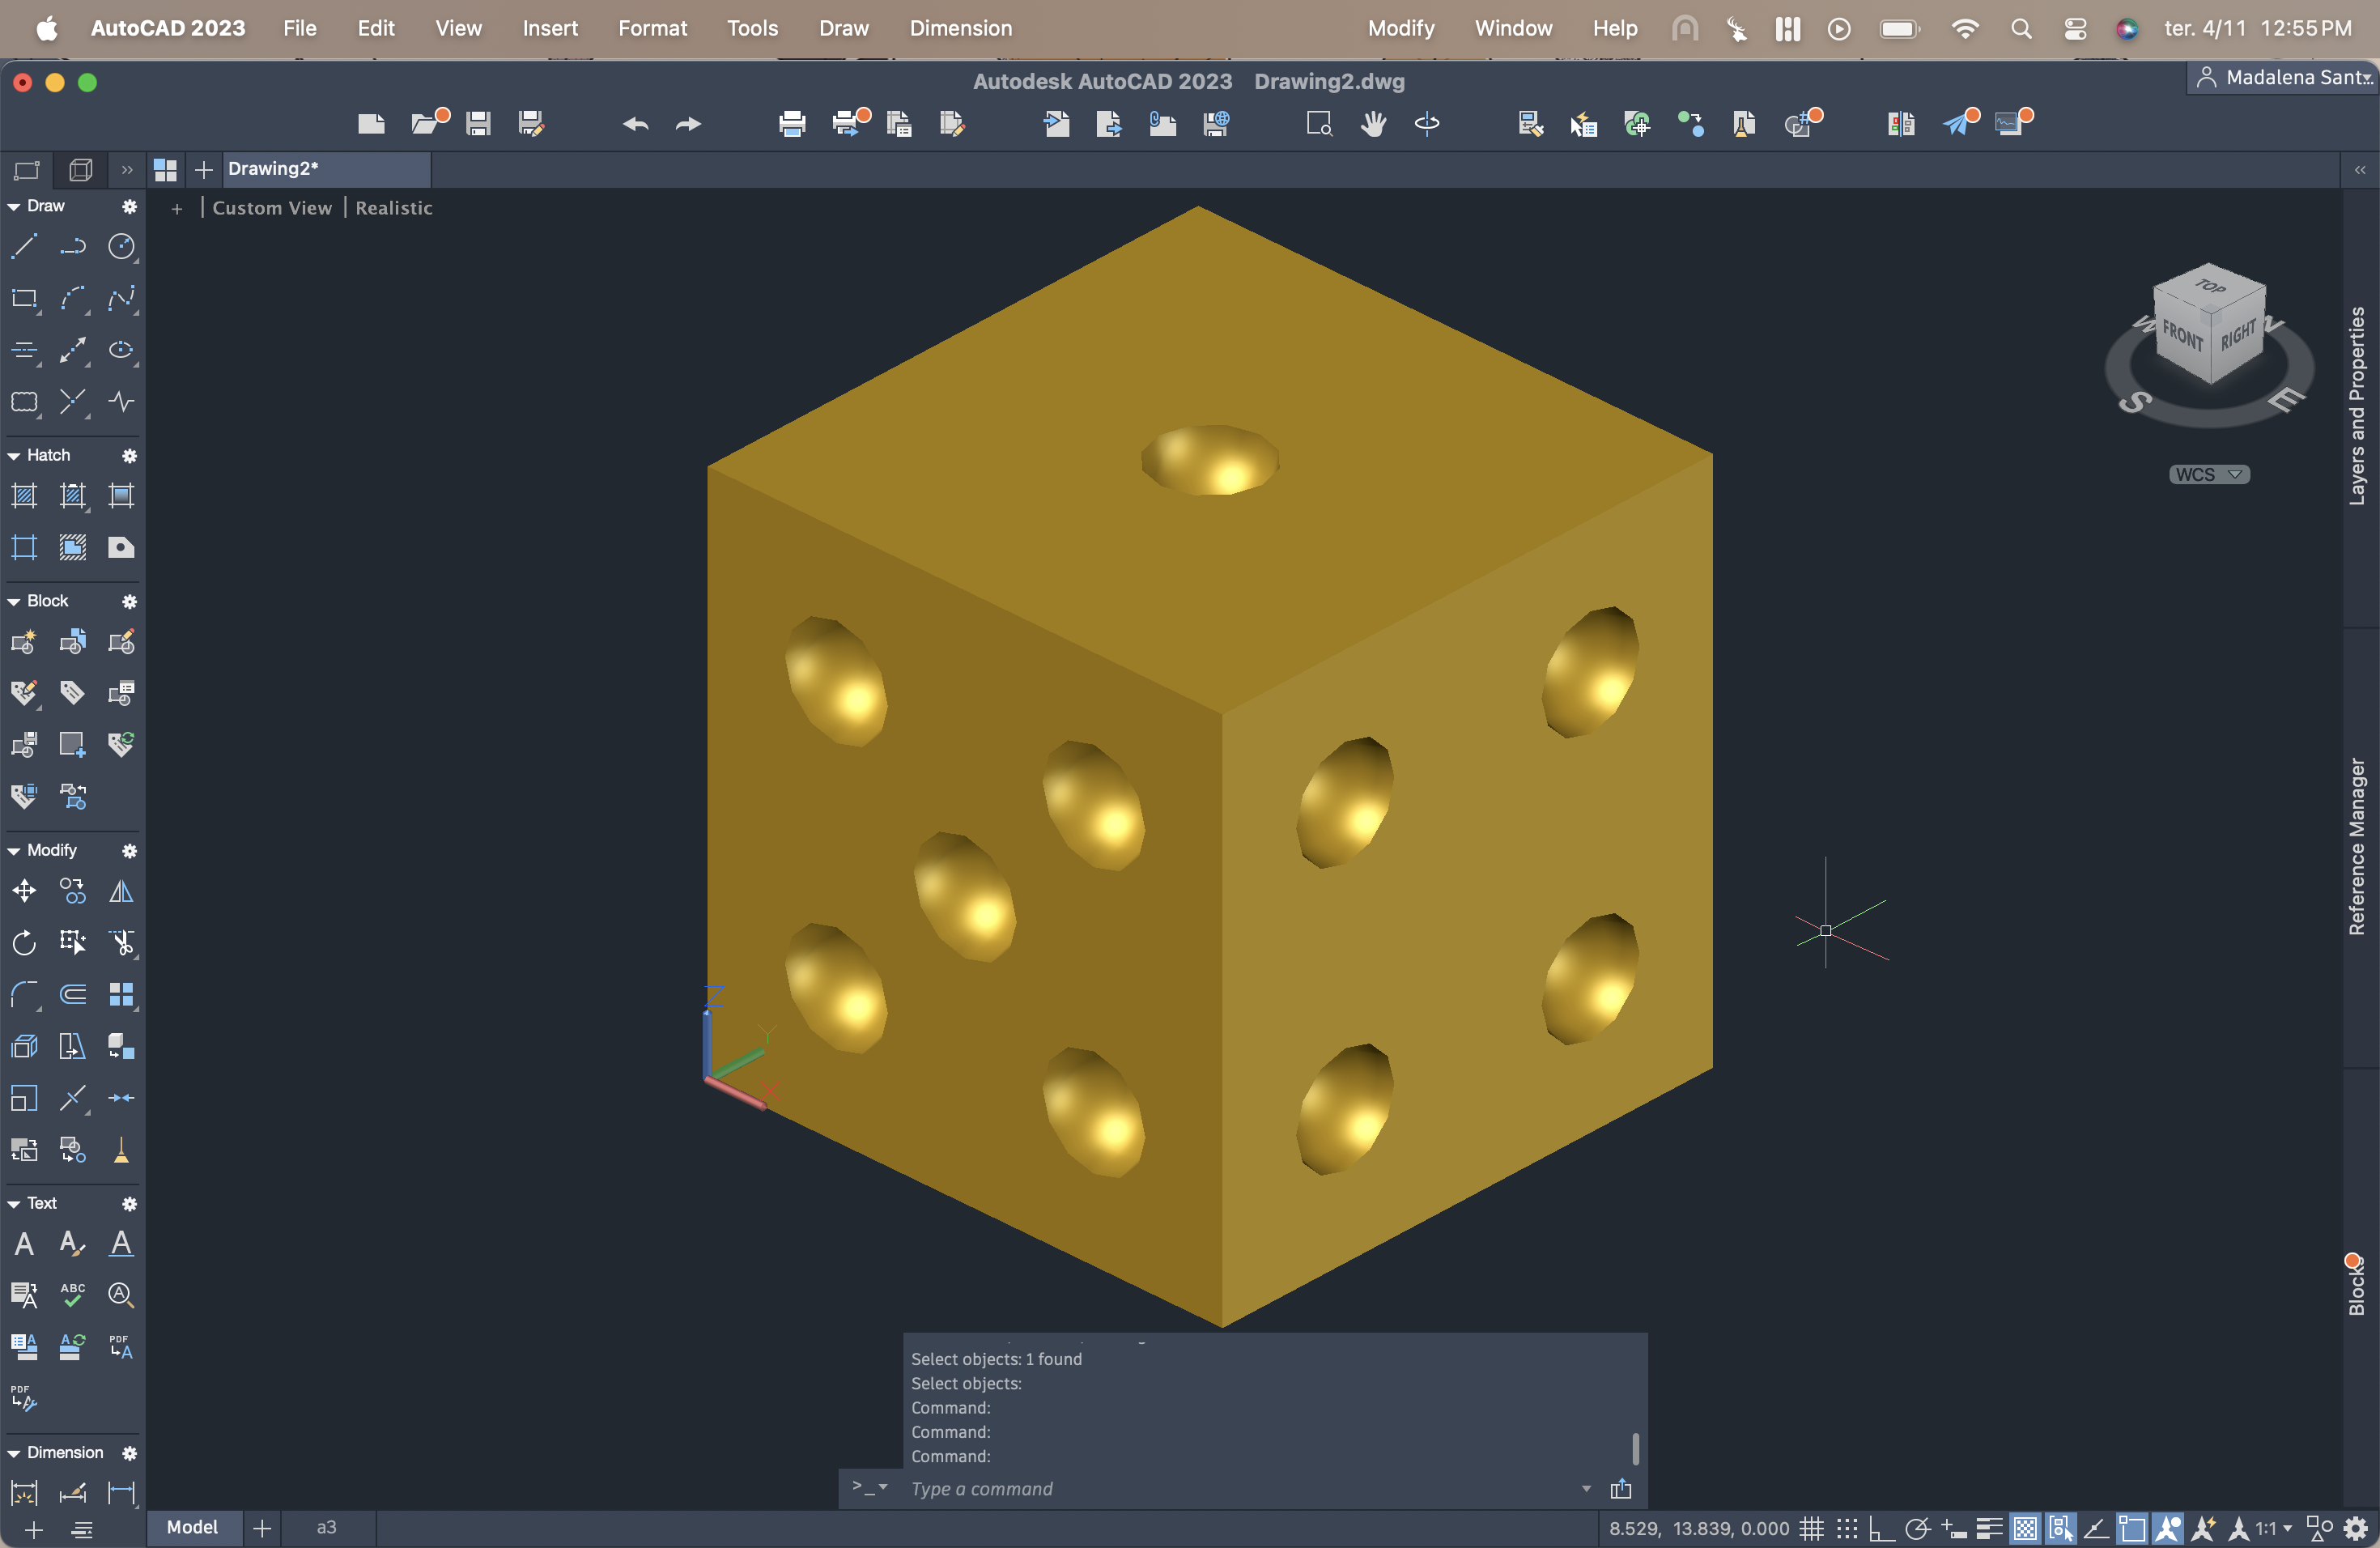Toggle ortho mode in status bar

point(1881,1528)
